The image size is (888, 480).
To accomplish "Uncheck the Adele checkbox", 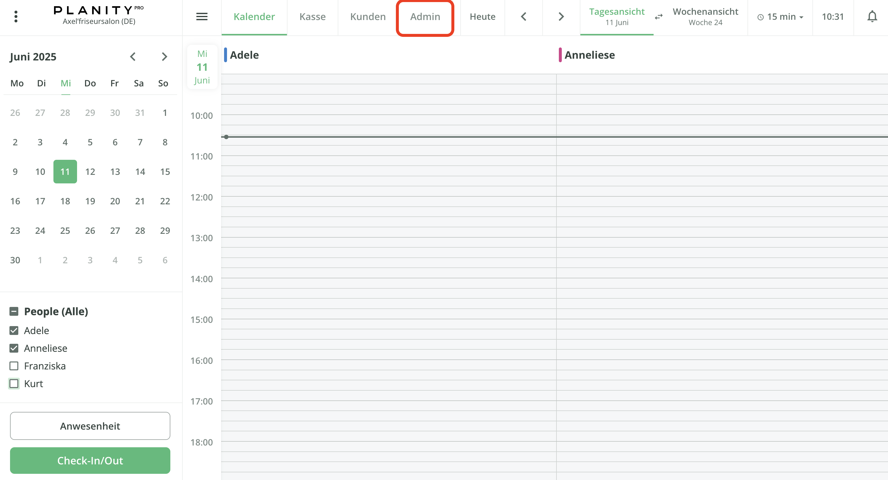I will [14, 330].
